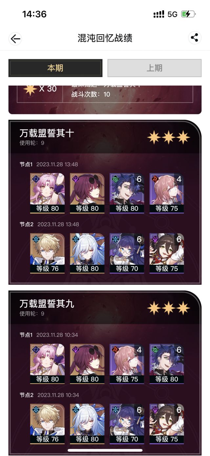Tap the back arrow icon
The image size is (210, 456).
point(15,39)
